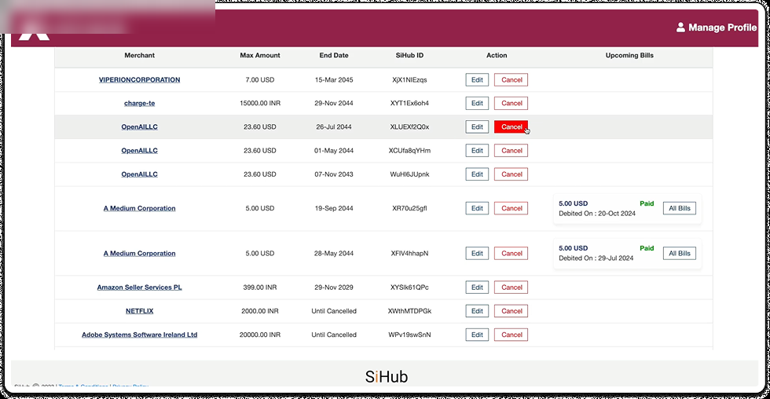Click highlighted red Cancel for XLUEXf2Q0x
This screenshot has height=399, width=770.
pos(511,126)
